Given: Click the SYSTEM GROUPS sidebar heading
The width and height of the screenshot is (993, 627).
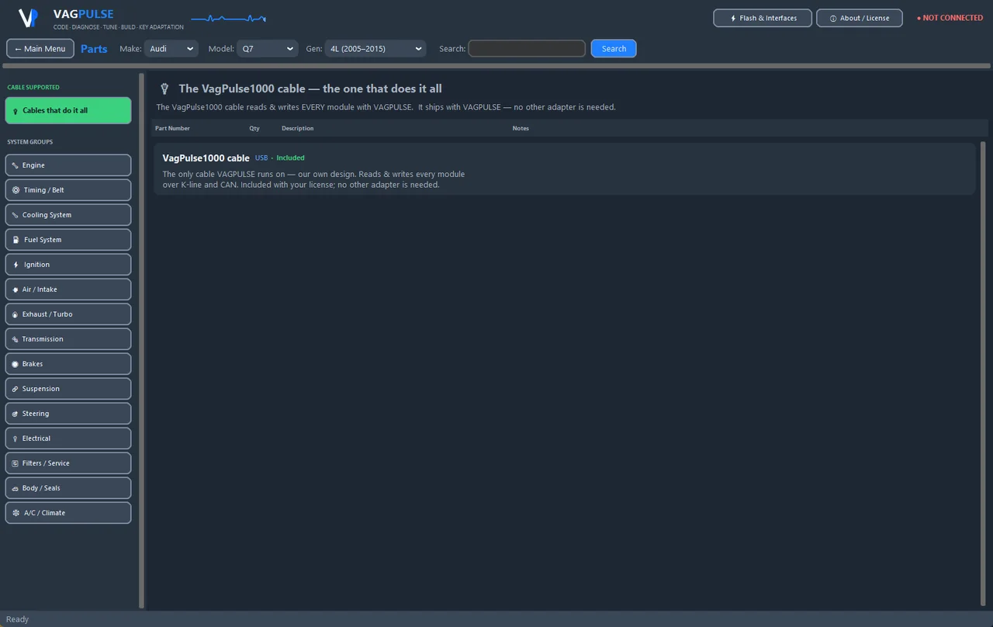Looking at the screenshot, I should [x=30, y=142].
